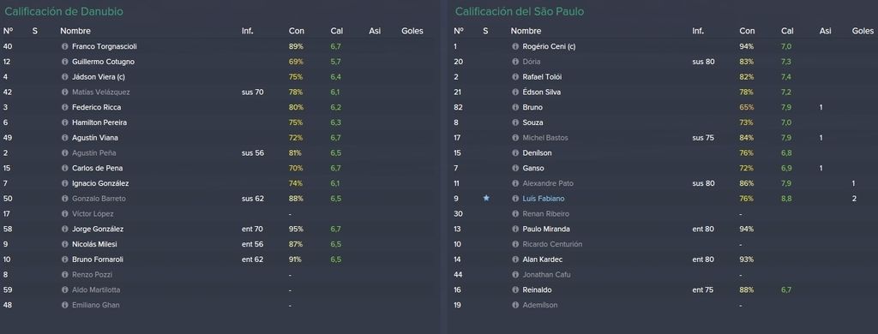Click info icon for Luís Fabiano
Viewport: 878px width, 334px height.
pos(515,199)
